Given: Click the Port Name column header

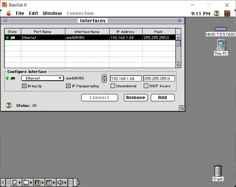Looking at the screenshot, I should tap(43, 32).
